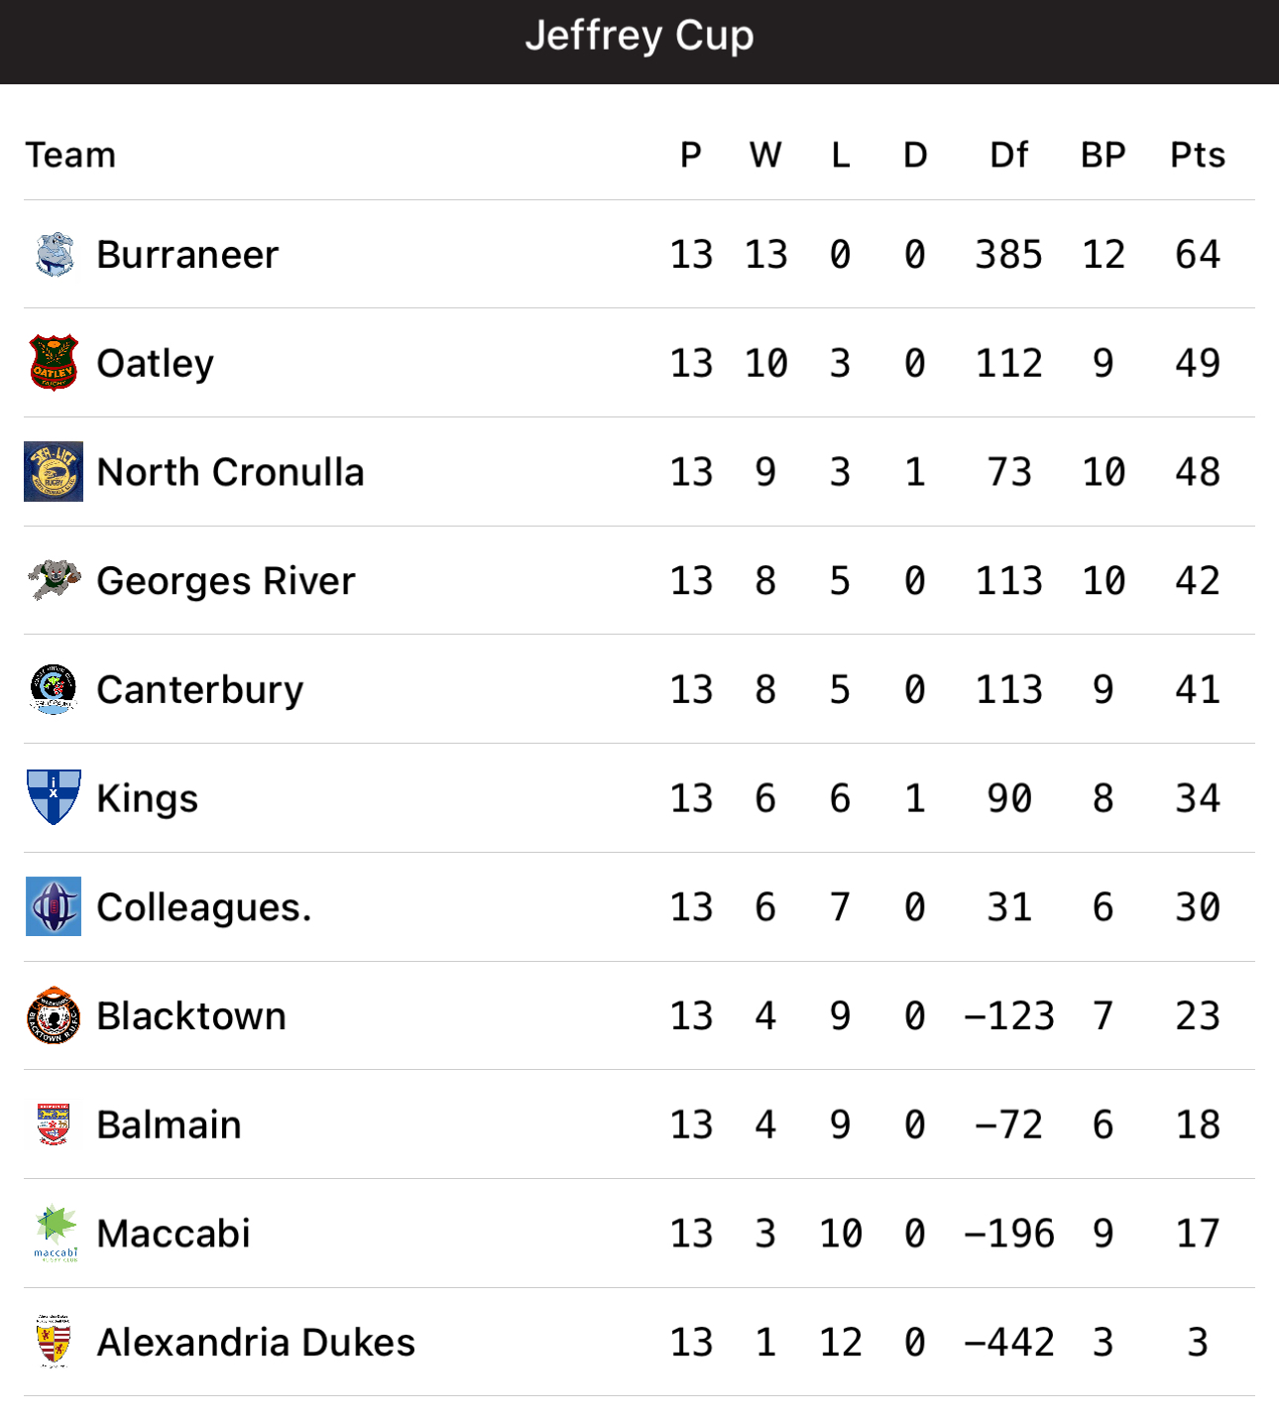Click the Canterbury round badge icon
Viewport: 1279px width, 1421px height.
pyautogui.click(x=54, y=689)
